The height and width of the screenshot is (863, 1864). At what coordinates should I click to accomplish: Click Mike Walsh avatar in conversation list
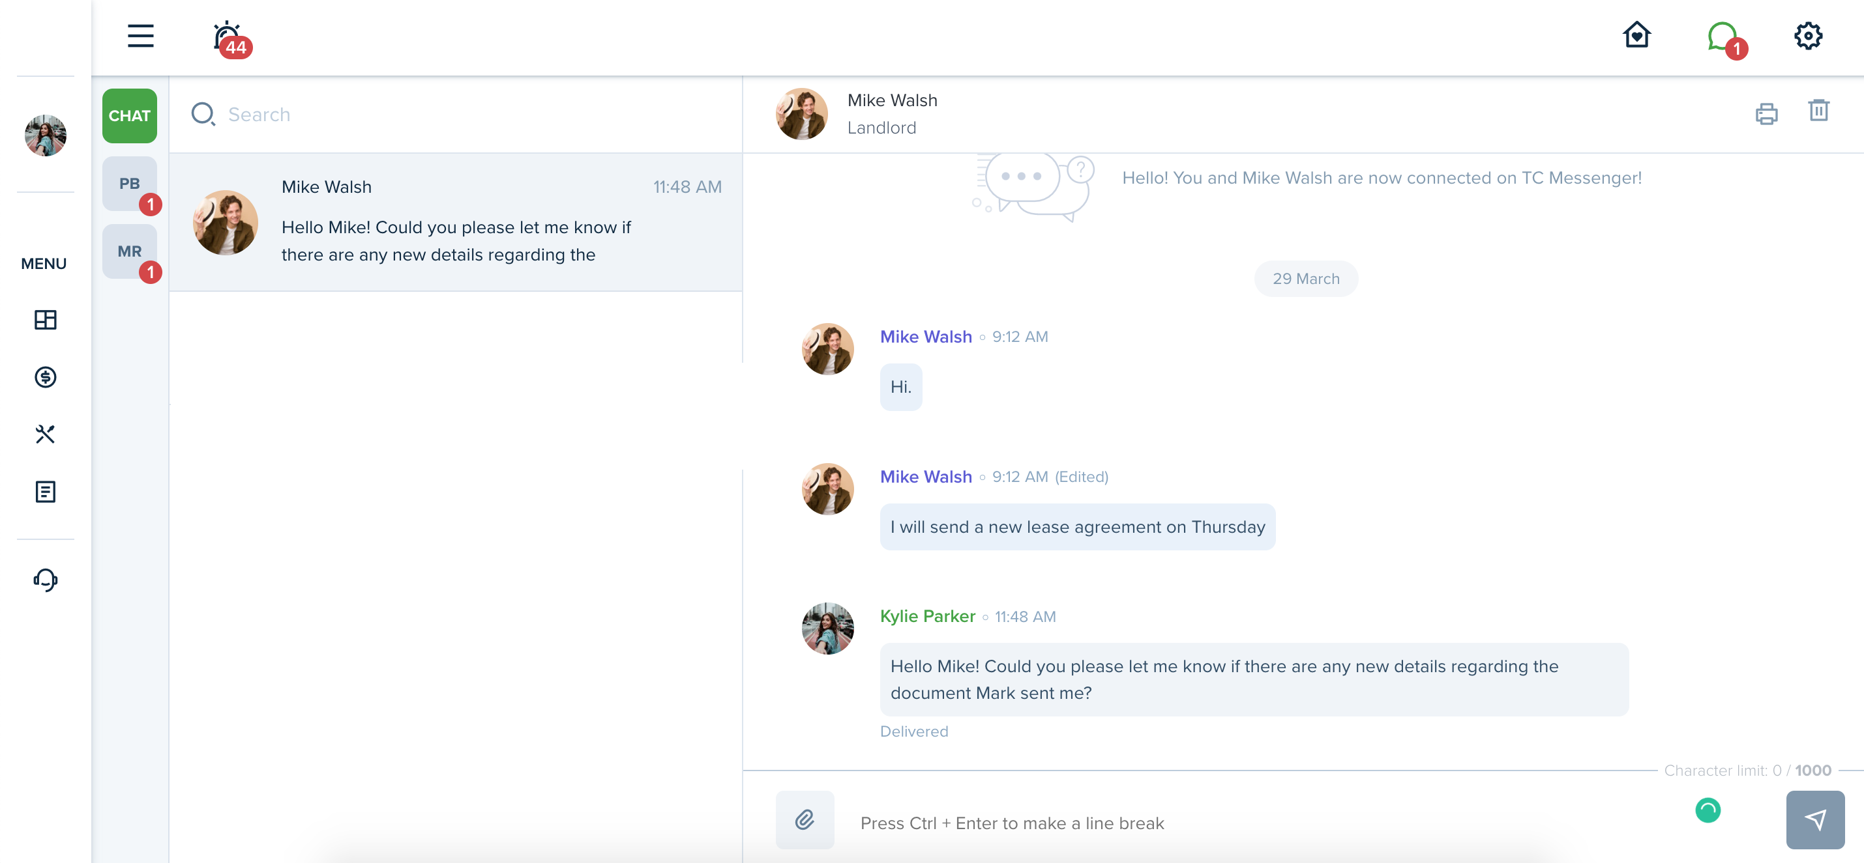[x=225, y=223]
